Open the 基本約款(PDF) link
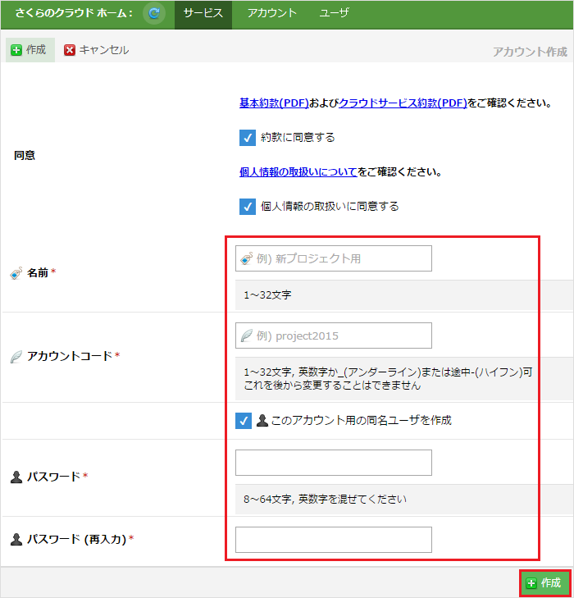This screenshot has height=598, width=574. coord(273,103)
